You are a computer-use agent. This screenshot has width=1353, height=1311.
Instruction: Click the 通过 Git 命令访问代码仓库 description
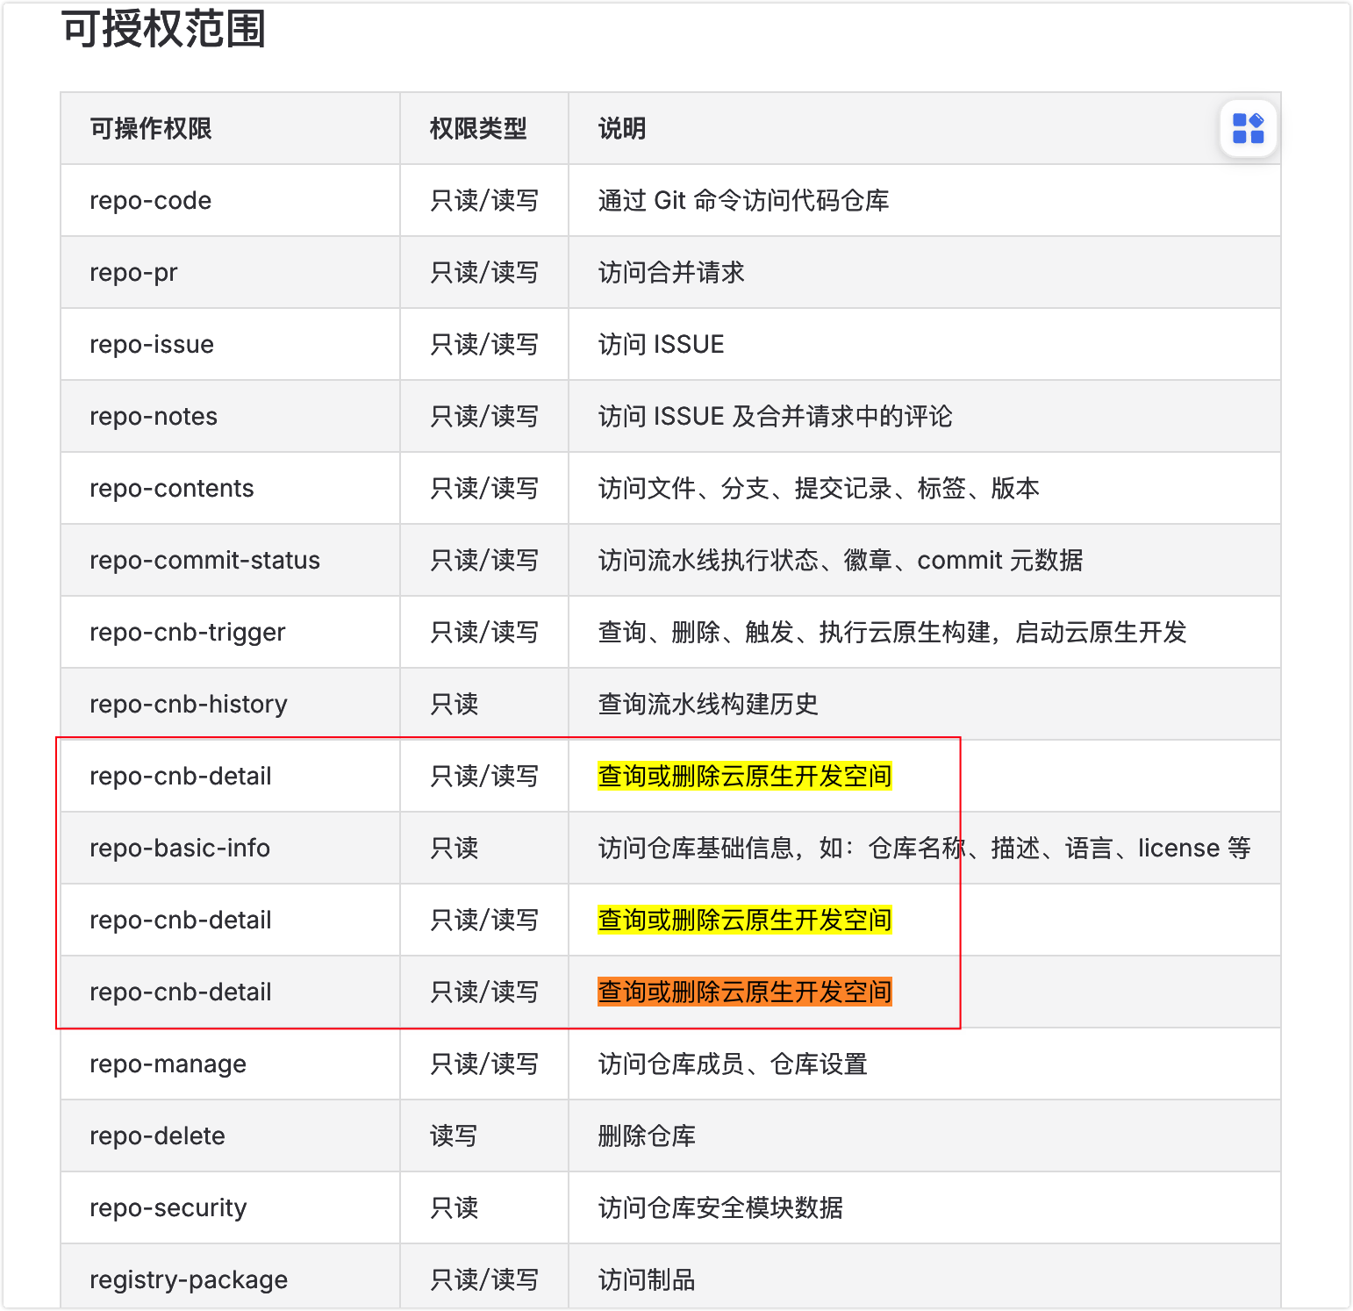(743, 201)
